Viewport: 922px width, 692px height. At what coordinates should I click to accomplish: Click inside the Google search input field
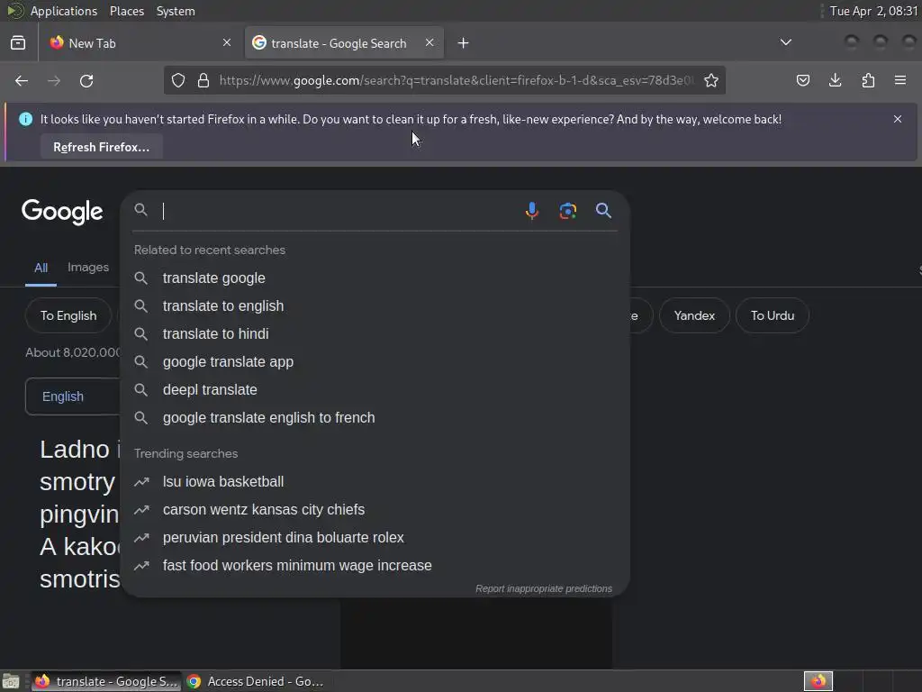[339, 211]
